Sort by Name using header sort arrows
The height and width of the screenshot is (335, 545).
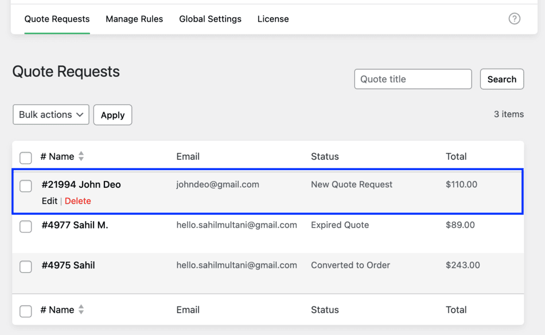(x=81, y=156)
